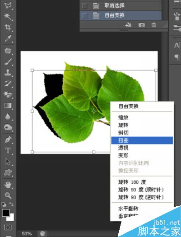181x237 pixels.
Task: Select the Brush tool
Action: (x=8, y=62)
